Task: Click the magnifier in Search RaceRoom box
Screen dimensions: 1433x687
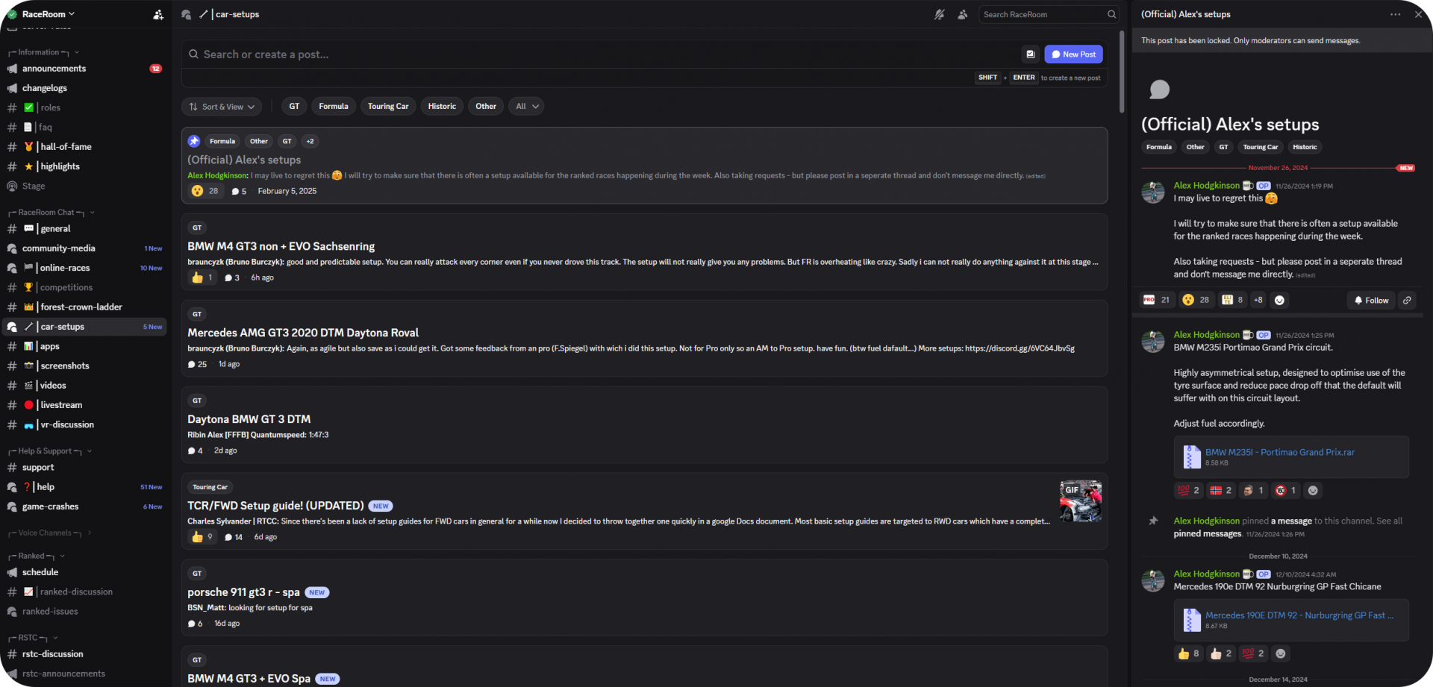Action: click(1111, 14)
